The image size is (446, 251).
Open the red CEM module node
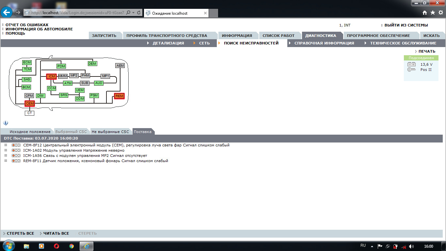pos(30,104)
